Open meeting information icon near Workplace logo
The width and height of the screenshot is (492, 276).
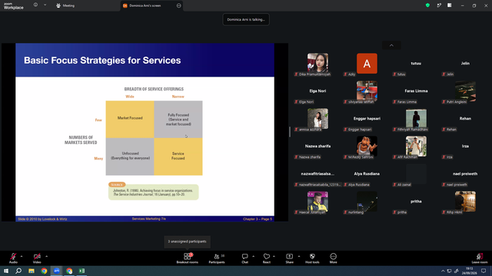click(35, 5)
